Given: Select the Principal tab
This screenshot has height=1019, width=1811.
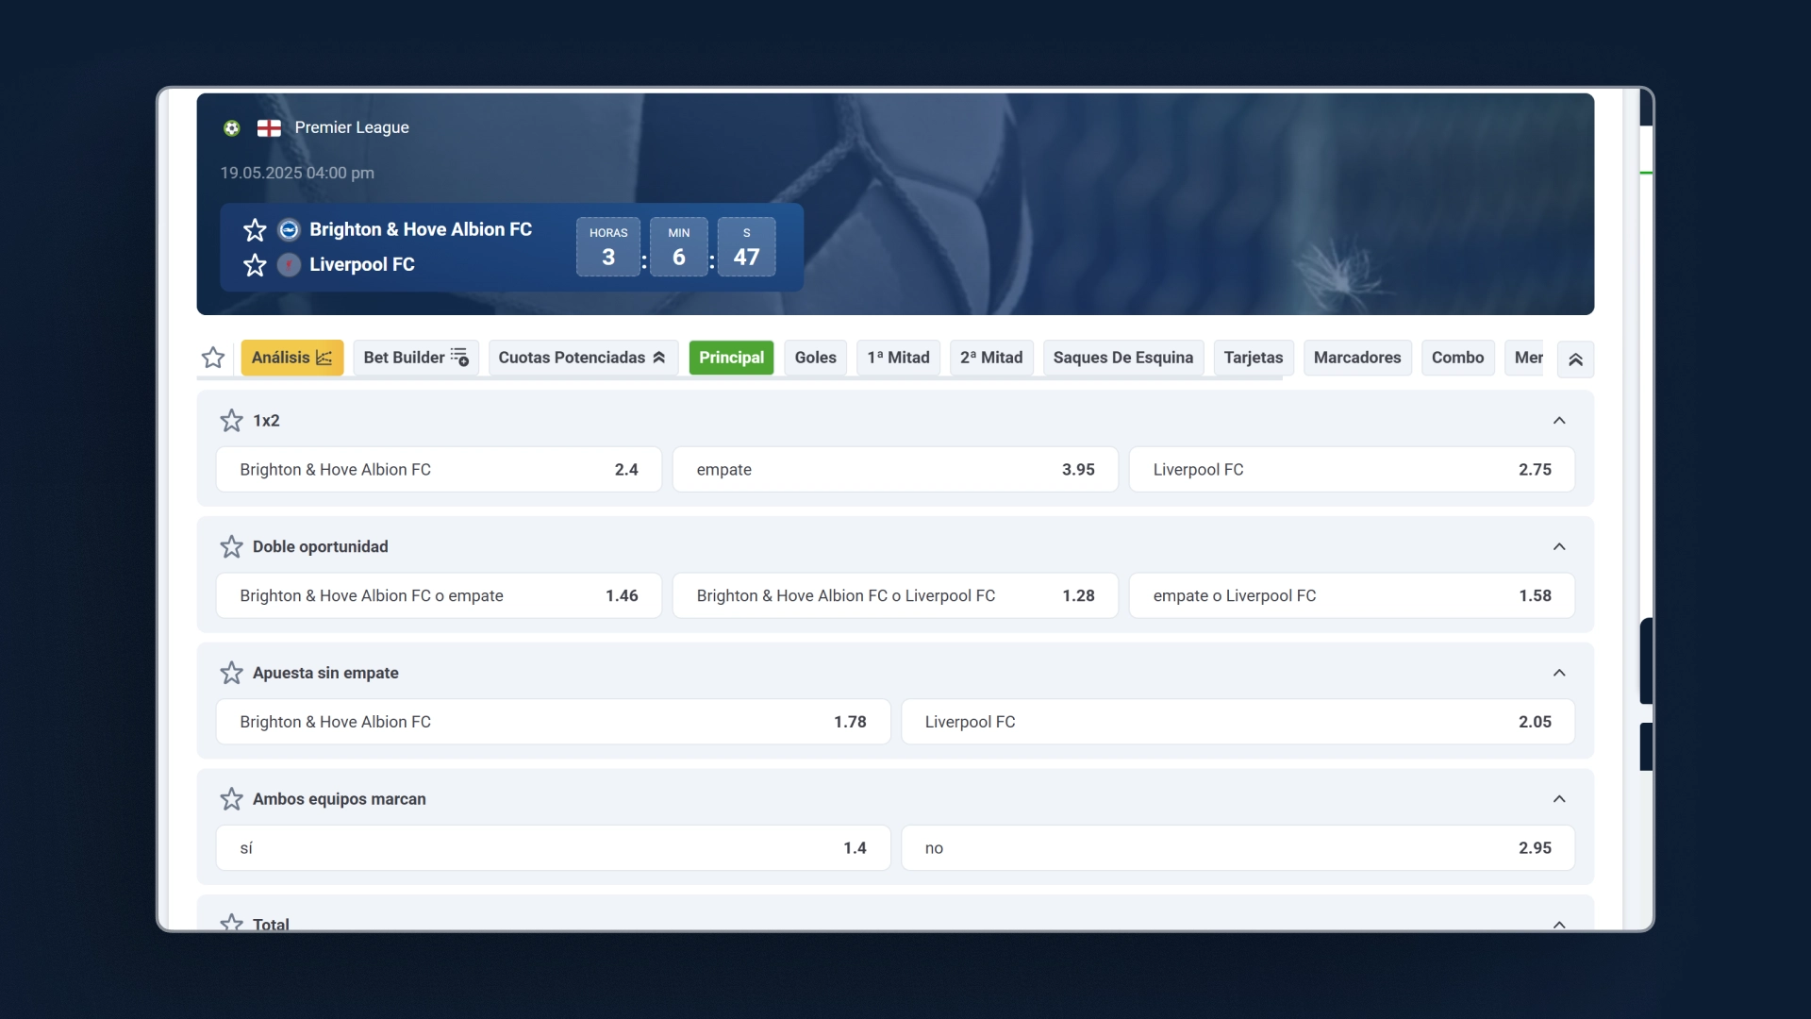Looking at the screenshot, I should point(731,358).
